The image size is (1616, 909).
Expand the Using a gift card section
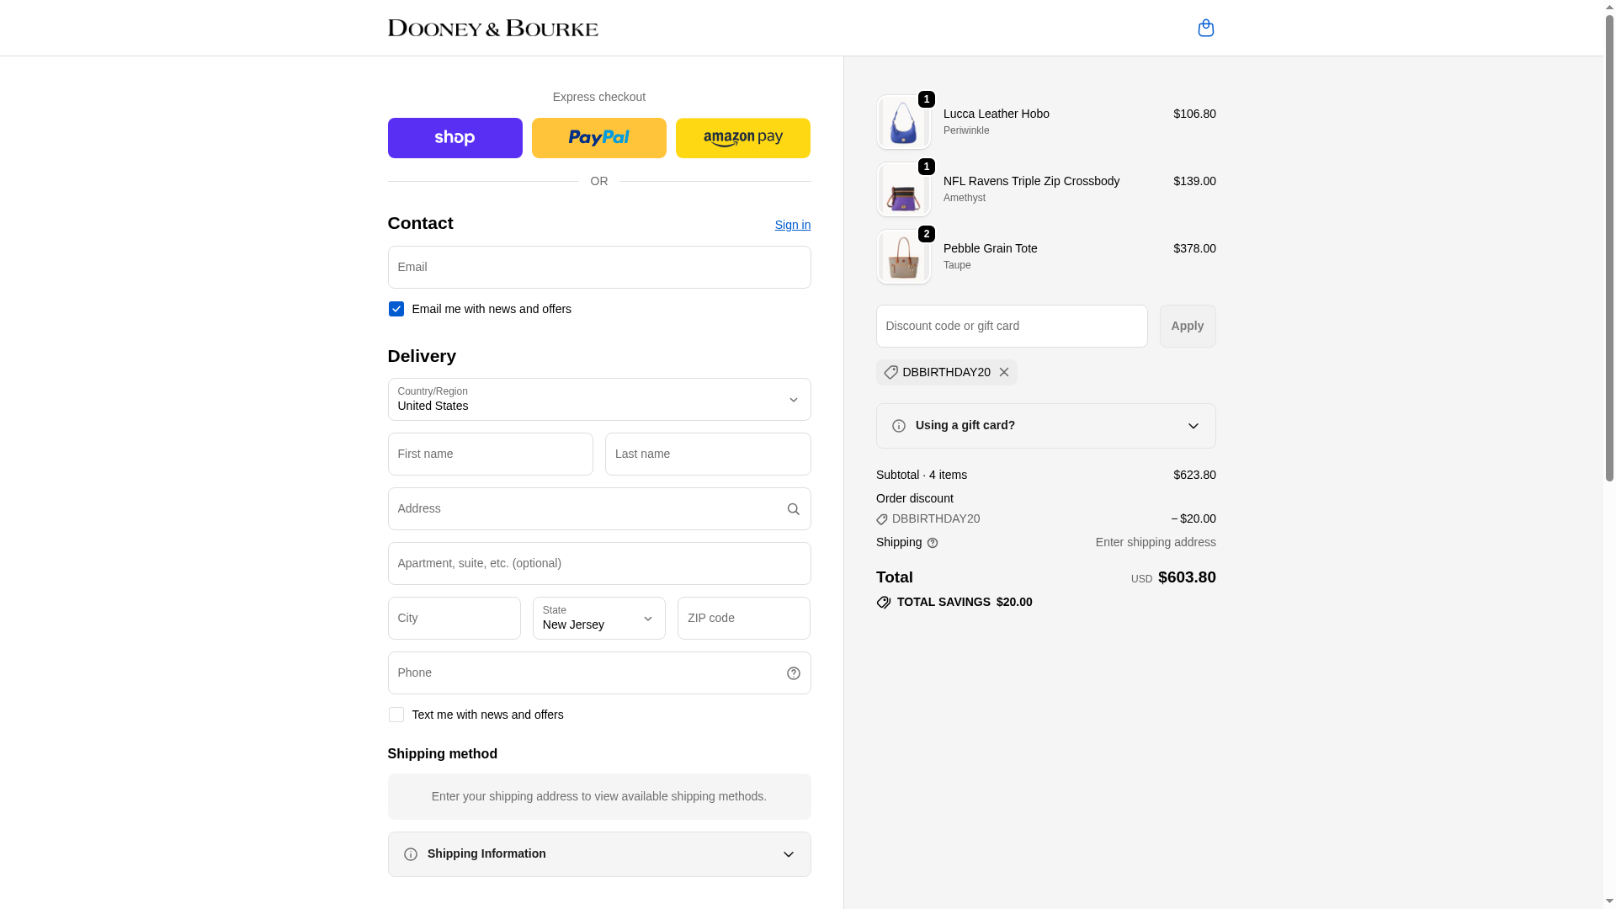(x=1045, y=426)
